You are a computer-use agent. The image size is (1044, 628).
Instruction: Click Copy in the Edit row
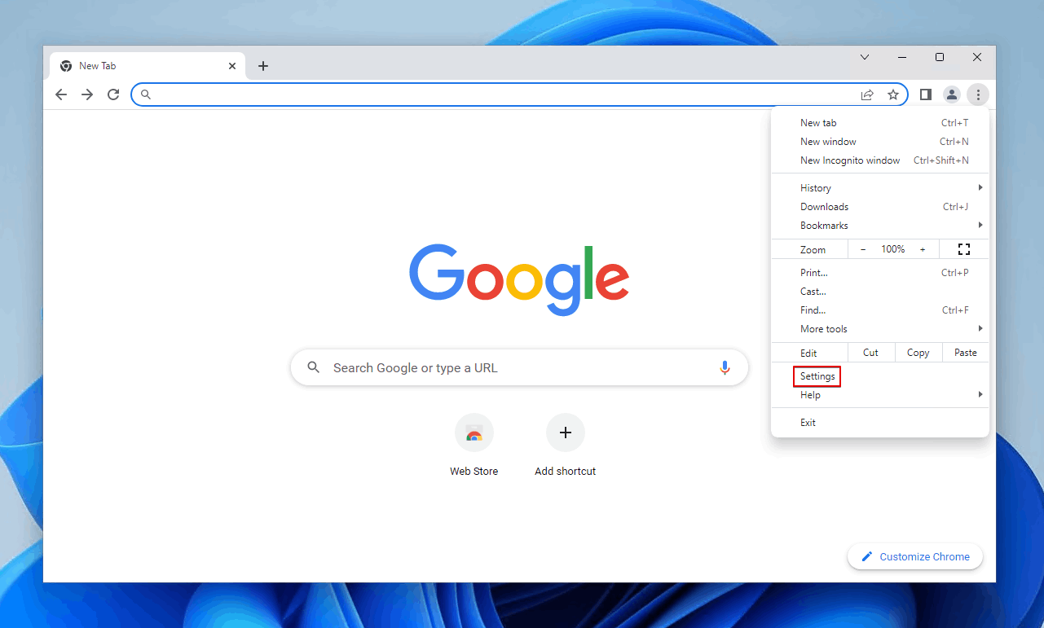tap(918, 353)
